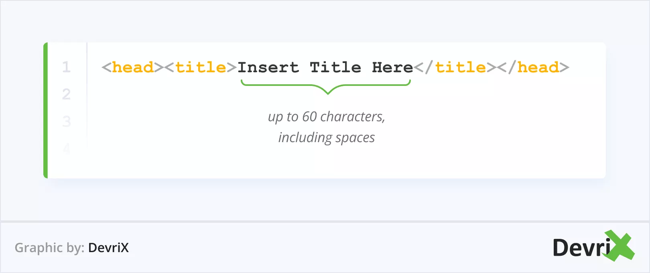Click the opening title tag

201,67
